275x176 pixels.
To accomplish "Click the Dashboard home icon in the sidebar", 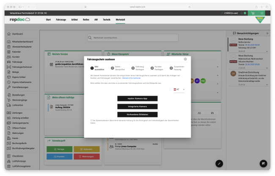I will pos(9,34).
